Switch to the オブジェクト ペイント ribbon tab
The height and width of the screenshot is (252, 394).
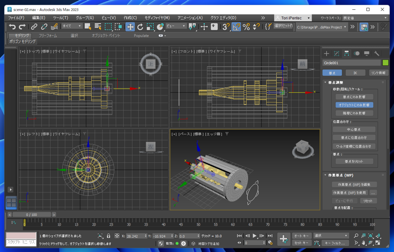tap(106, 35)
